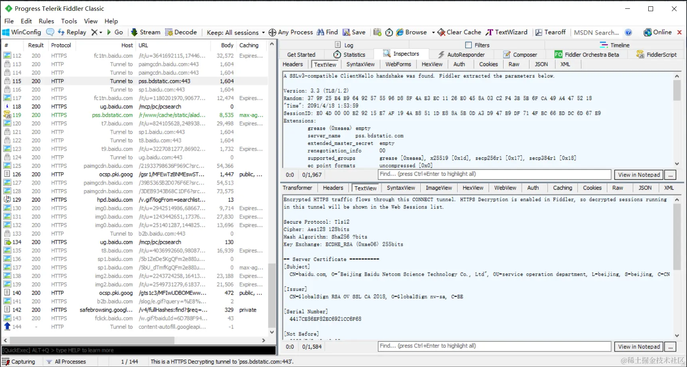The image size is (687, 367).
Task: Open the Timeline tab
Action: click(x=615, y=45)
